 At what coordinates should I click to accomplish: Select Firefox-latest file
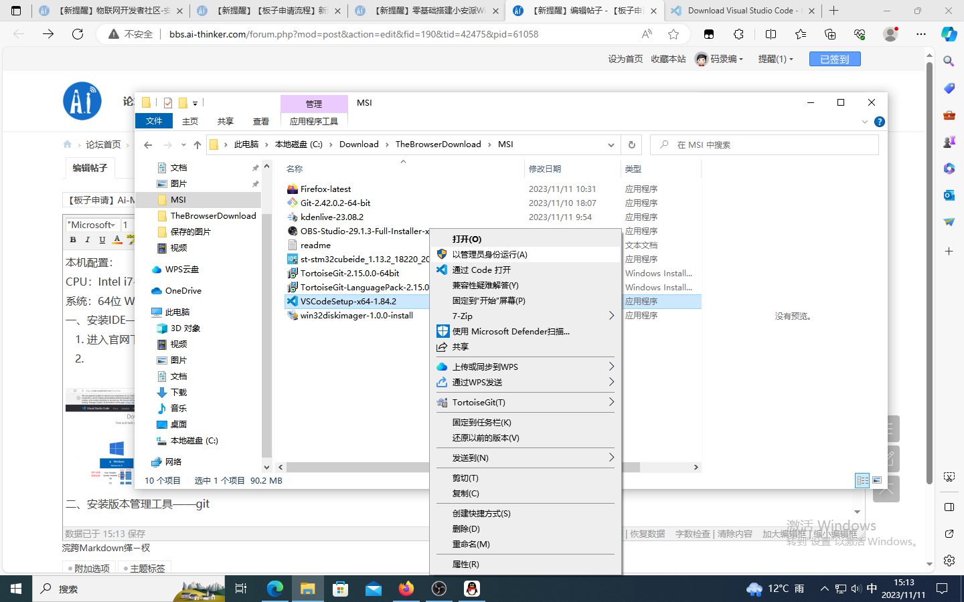pos(325,189)
